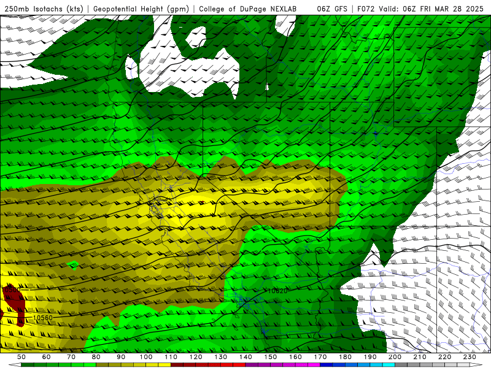
Task: Click the 'Geopotential Height (gpm)' title text
Action: [x=141, y=9]
